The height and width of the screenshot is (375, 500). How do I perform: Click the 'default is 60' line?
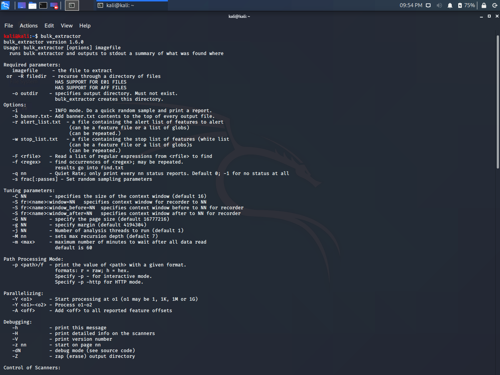tap(74, 247)
